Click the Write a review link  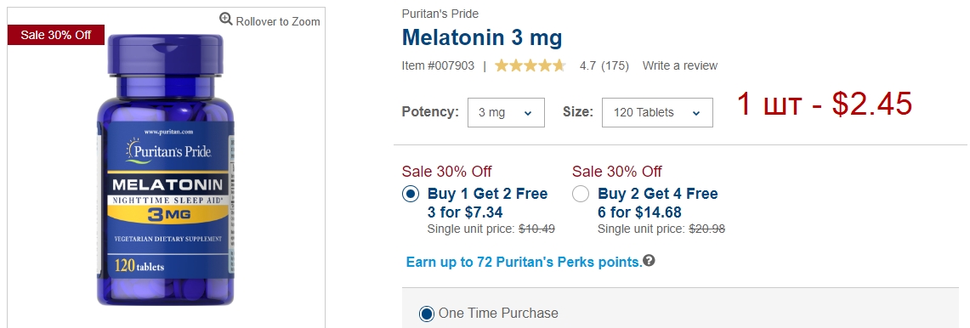(680, 65)
